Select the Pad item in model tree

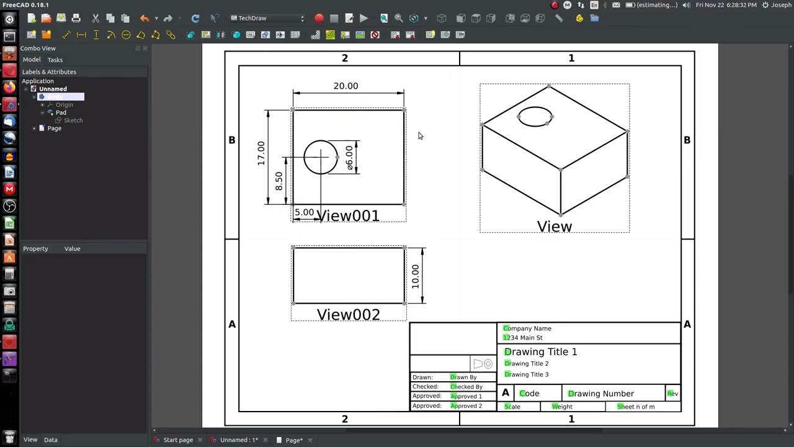[61, 113]
